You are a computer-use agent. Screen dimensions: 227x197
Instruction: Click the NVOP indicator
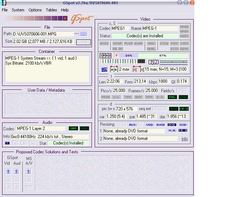pyautogui.click(x=117, y=43)
